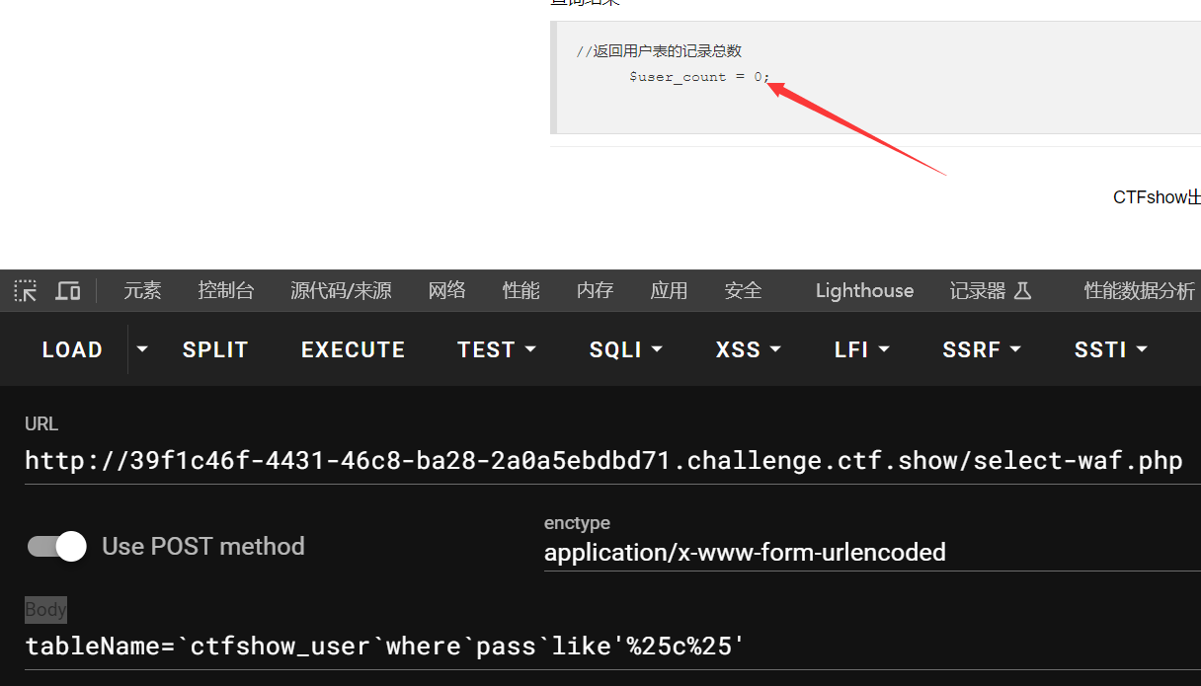Open the SQLI dropdown menu
The image size is (1201, 686).
pos(625,349)
